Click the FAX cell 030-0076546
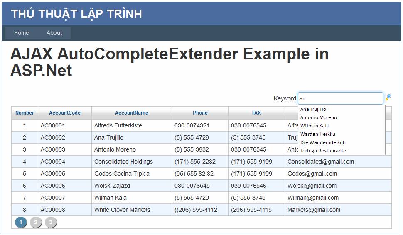Screen dimensions: 403x235 pyautogui.click(x=256, y=186)
